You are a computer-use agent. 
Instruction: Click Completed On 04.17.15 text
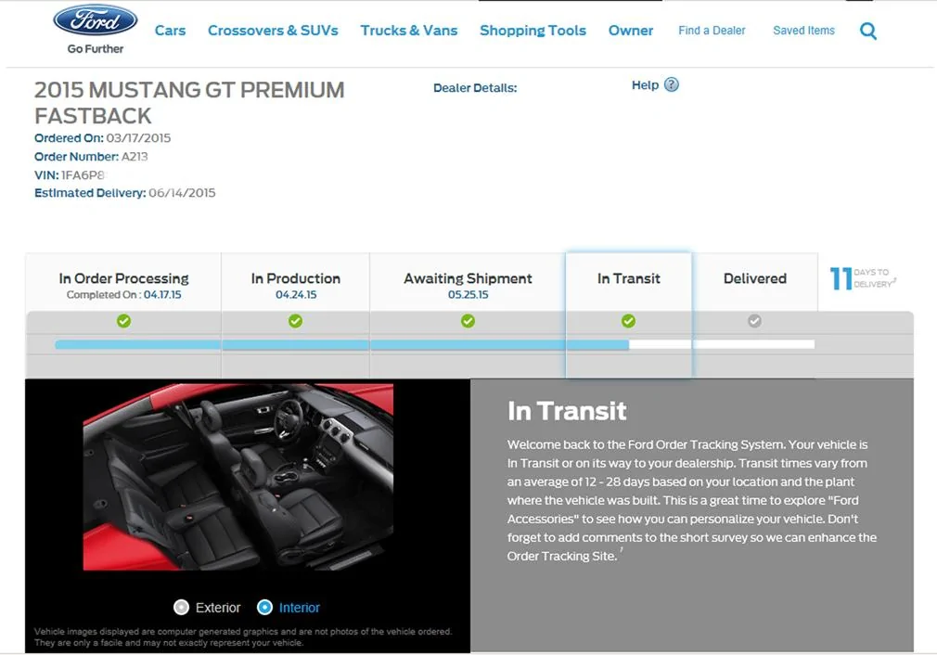pyautogui.click(x=123, y=295)
